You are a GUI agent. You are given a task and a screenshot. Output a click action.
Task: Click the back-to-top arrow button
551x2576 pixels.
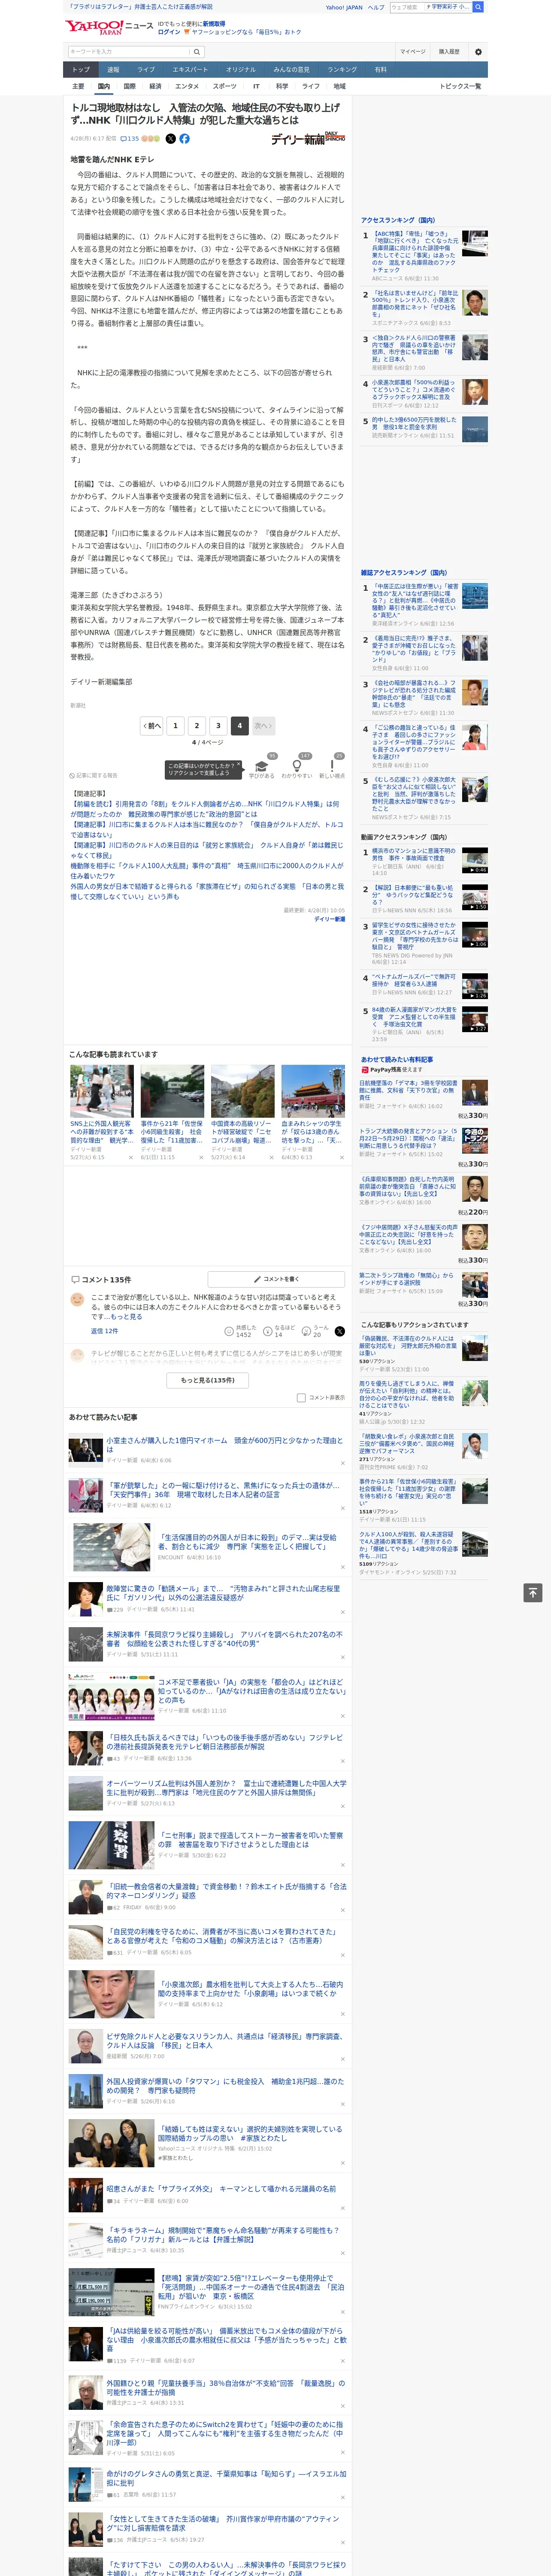coord(533,1592)
